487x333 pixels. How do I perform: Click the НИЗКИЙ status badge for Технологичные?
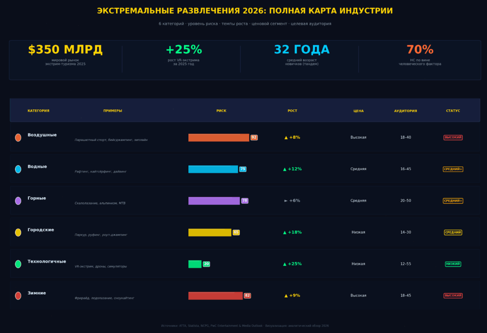[453, 264]
